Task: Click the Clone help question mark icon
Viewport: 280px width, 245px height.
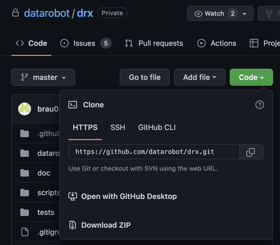Action: (259, 105)
